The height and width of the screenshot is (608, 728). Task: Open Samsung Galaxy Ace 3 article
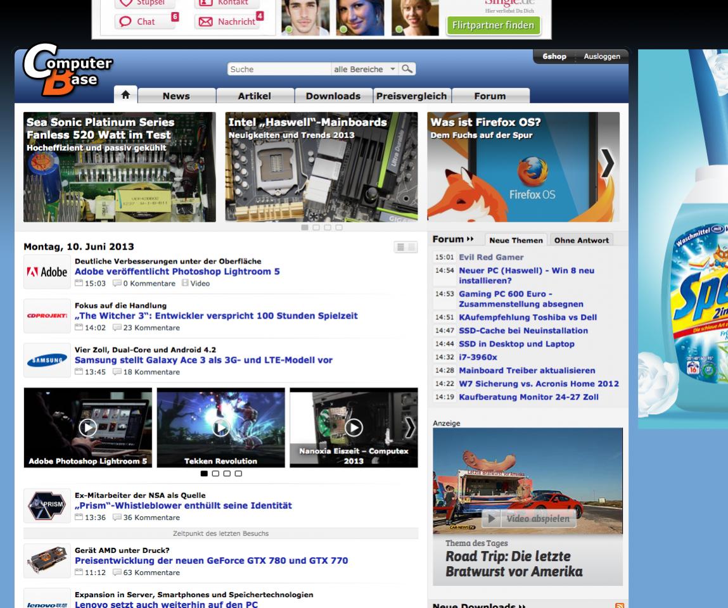coord(204,360)
